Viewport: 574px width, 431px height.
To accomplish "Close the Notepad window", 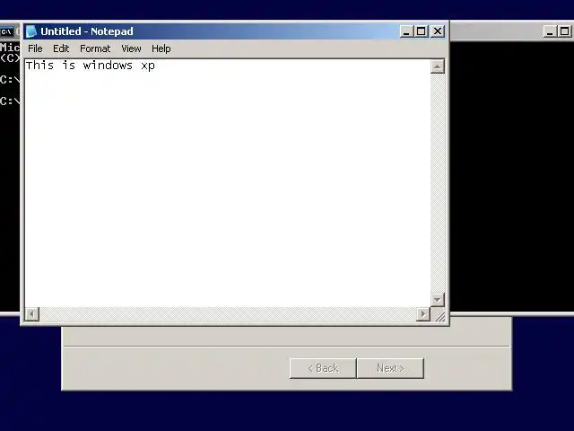I will point(438,31).
